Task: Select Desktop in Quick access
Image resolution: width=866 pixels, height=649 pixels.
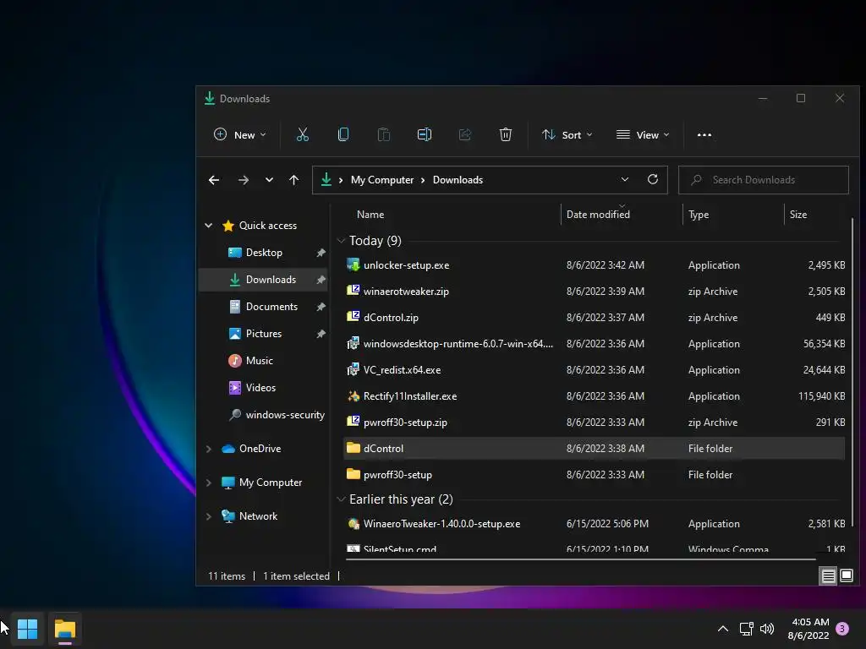Action: click(x=264, y=252)
